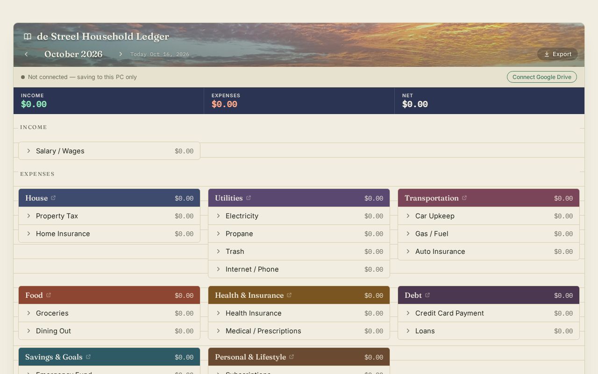Click the Today Oct 16, 2026 label
The width and height of the screenshot is (598, 374).
pyautogui.click(x=160, y=54)
